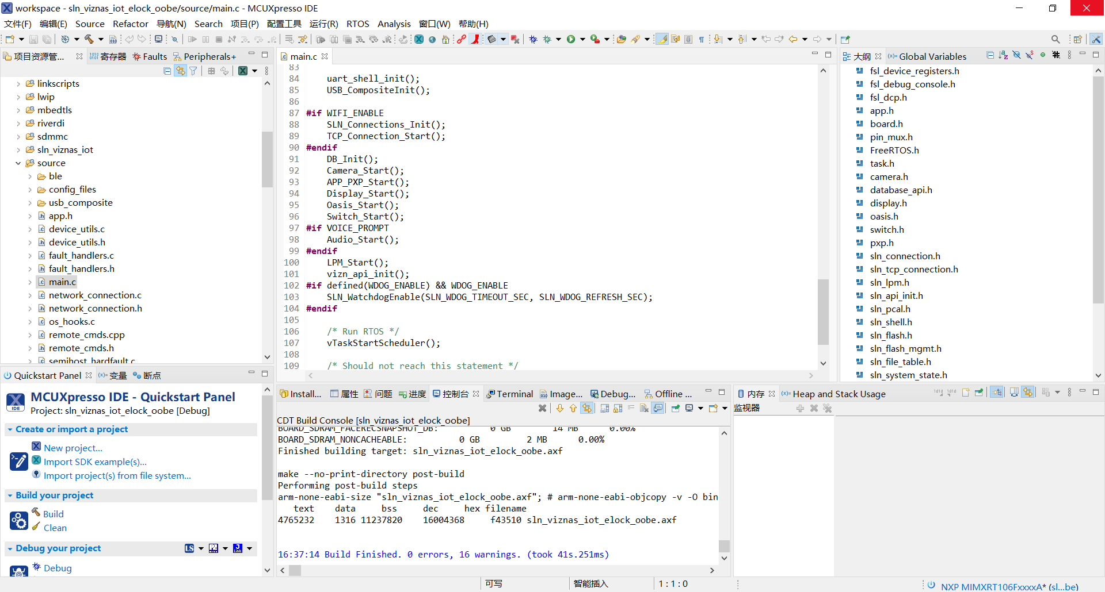Expand the linkscripts folder

18,84
